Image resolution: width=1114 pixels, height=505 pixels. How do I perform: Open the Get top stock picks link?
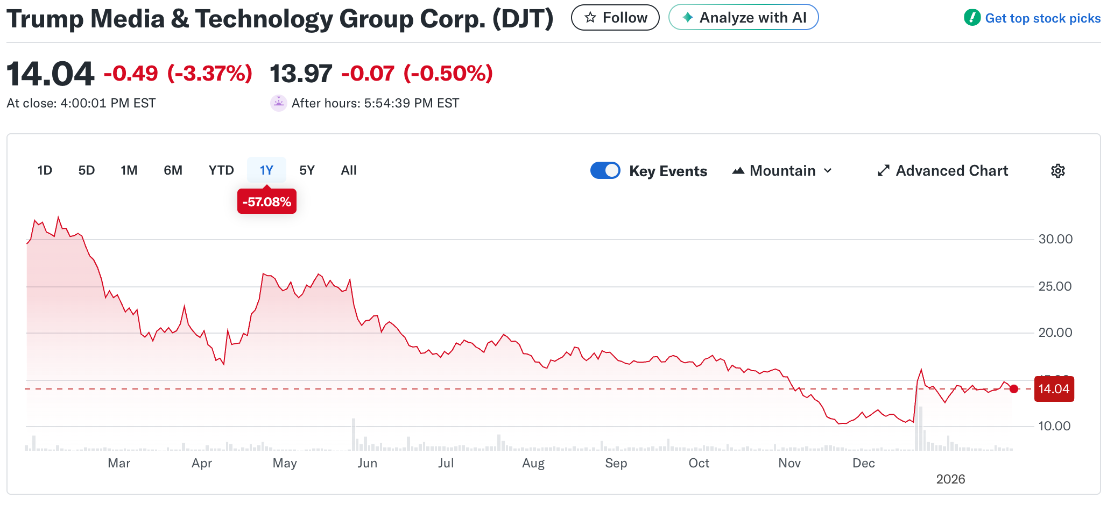[x=1042, y=18]
